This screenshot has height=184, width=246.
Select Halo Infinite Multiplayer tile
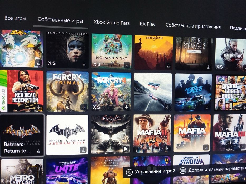pyautogui.click(x=110, y=170)
